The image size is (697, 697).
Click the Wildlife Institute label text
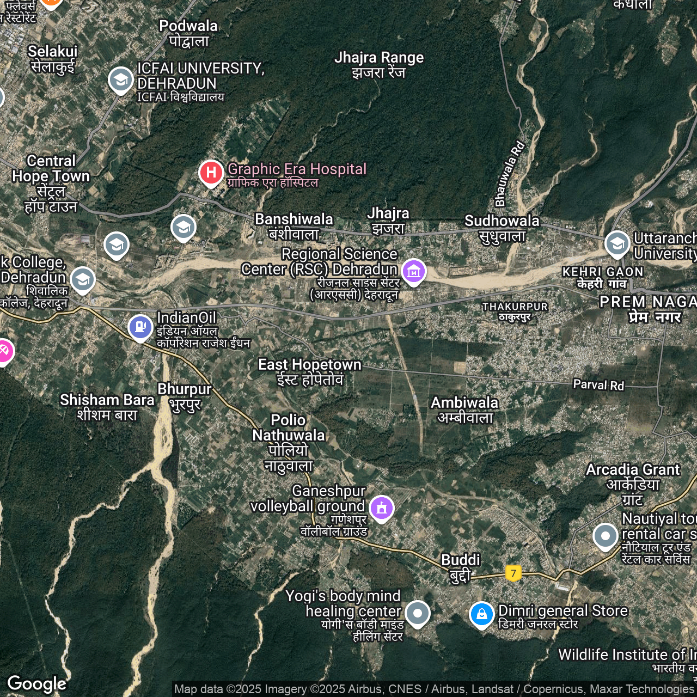pos(626,655)
